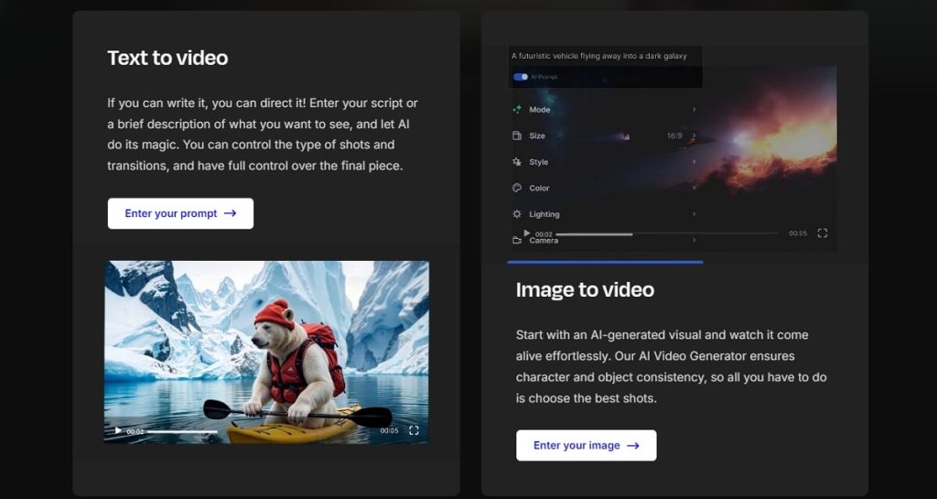Open the Size settings row
The width and height of the screenshot is (937, 499).
coord(605,136)
